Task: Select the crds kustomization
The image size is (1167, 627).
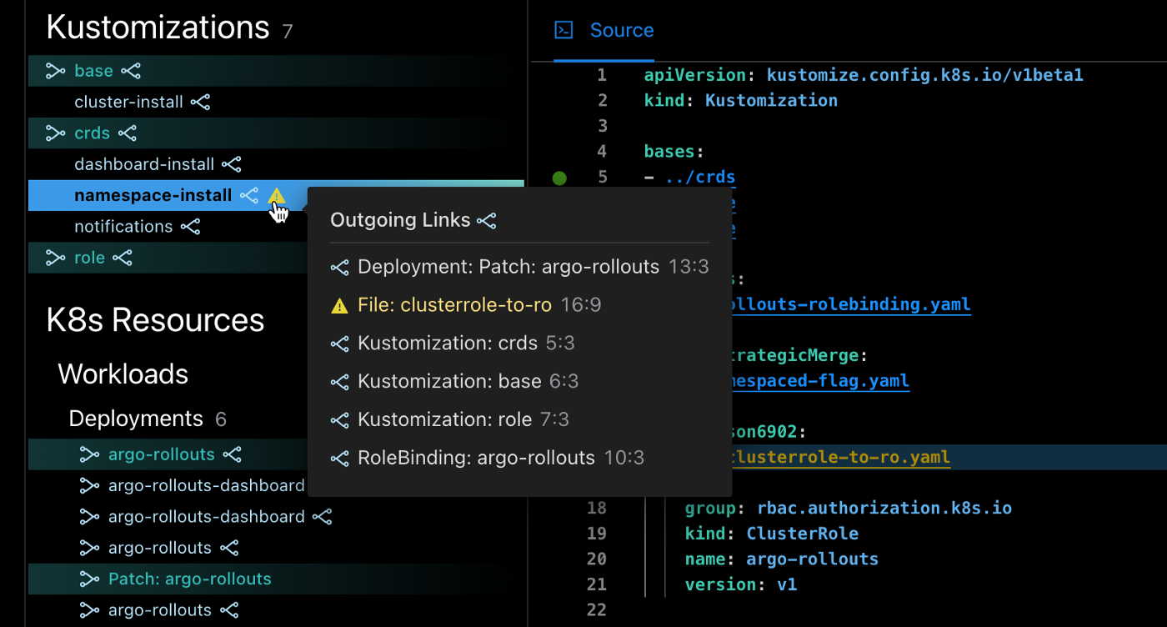Action: click(92, 133)
